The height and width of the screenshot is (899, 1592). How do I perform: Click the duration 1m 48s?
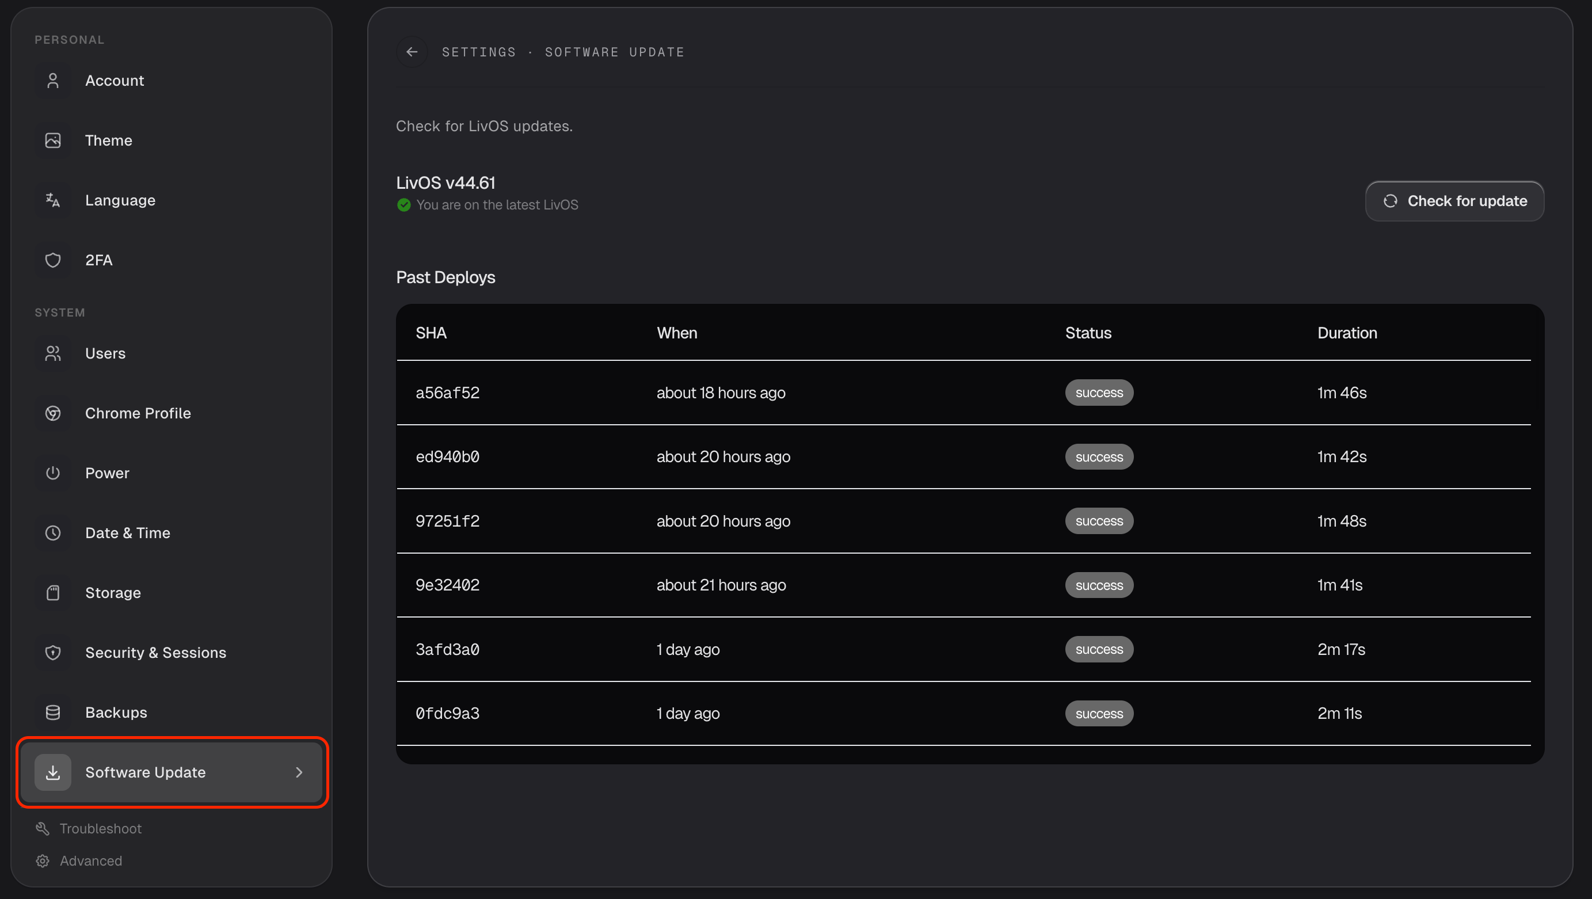[1342, 521]
